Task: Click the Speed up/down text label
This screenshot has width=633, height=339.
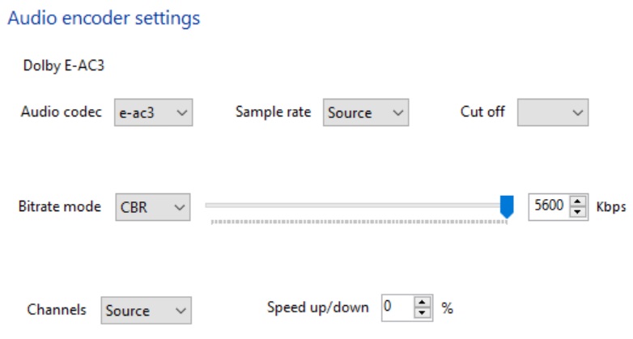Action: [x=318, y=307]
